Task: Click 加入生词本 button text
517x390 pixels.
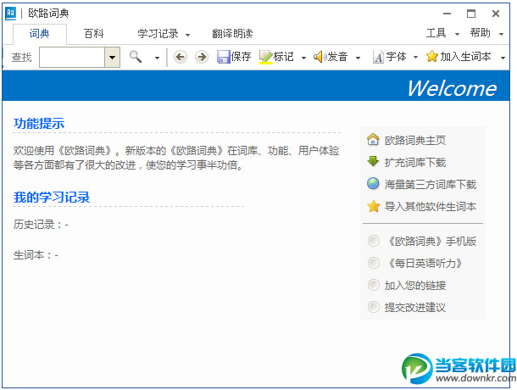Action: (465, 57)
